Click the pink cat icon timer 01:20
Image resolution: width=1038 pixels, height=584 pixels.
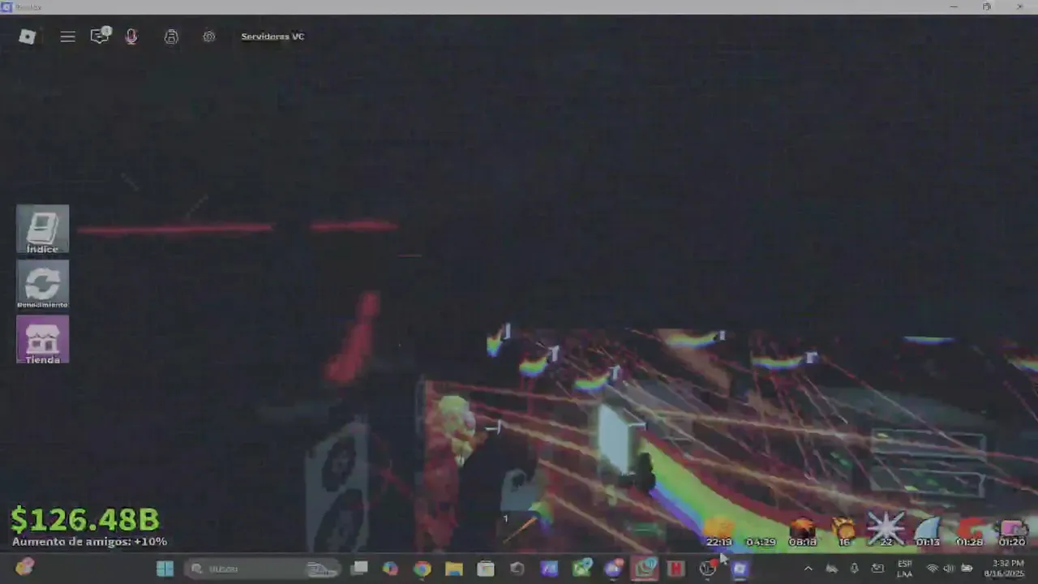[1012, 534]
